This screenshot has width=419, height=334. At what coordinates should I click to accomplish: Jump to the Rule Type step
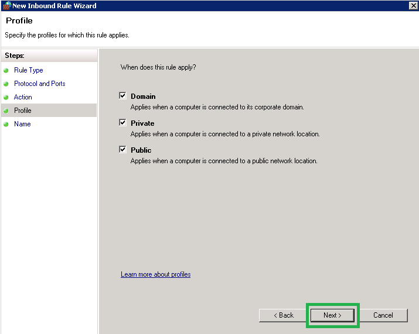[x=29, y=70]
